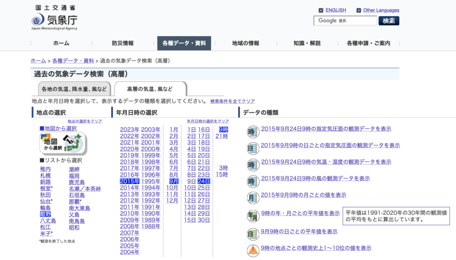The image size is (456, 260).
Task: Open the 地域の情報 navigation menu
Action: point(246,43)
